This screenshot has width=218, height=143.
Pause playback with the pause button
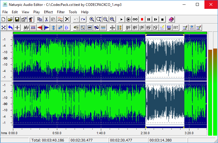[149, 19]
